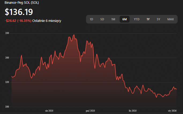Click the 'sty 2026' x-axis label
The image size is (183, 114).
(x=172, y=111)
